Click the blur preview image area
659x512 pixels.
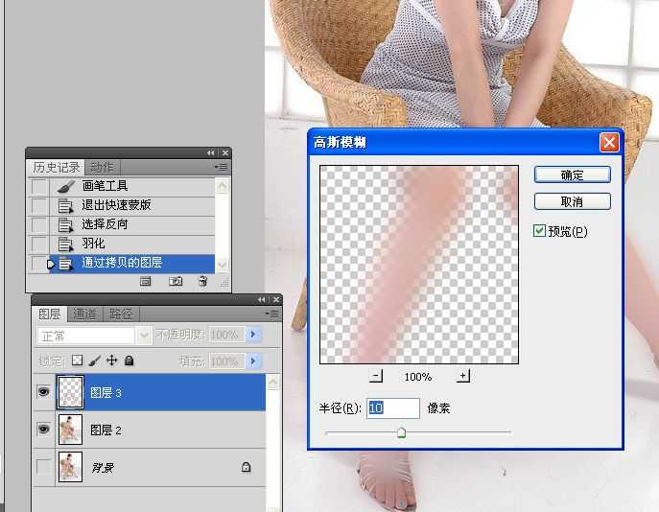coord(419,265)
